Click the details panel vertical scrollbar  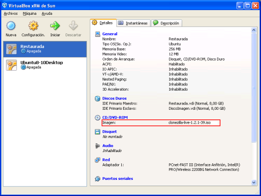coord(254,87)
